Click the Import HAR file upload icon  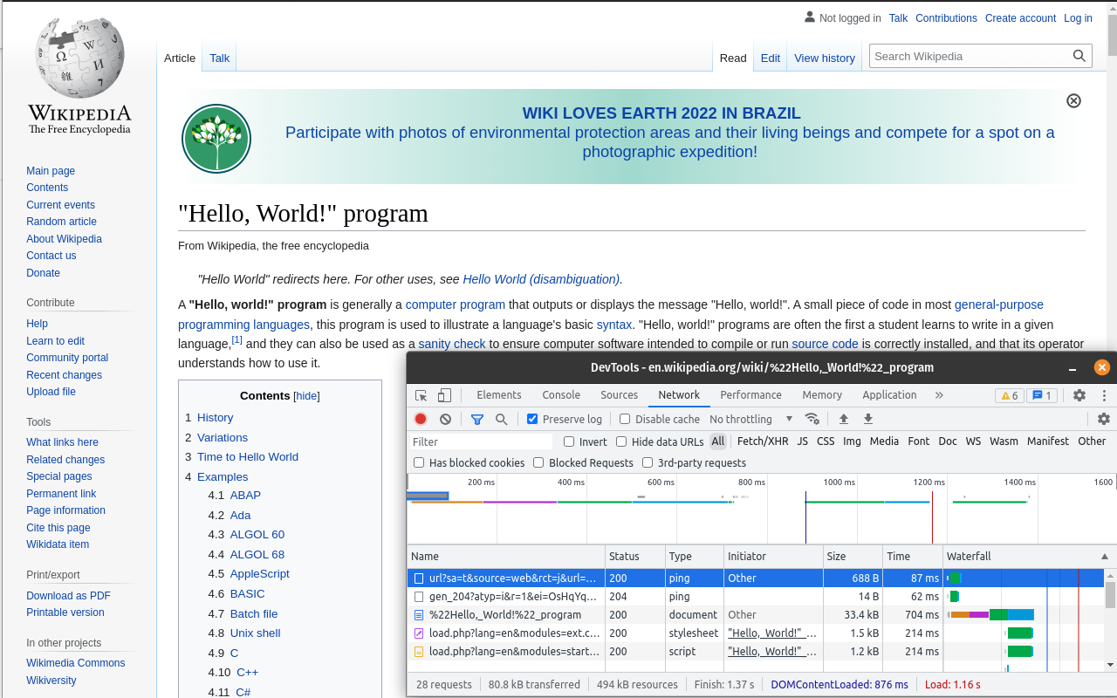point(843,419)
